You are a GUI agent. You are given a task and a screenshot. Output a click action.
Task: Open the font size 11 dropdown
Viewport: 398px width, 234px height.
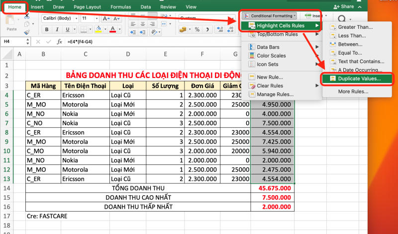[x=97, y=18]
